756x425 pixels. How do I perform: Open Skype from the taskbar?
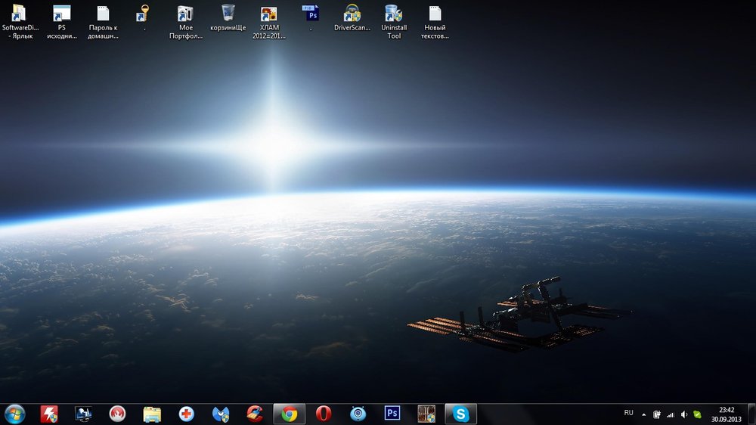(461, 414)
